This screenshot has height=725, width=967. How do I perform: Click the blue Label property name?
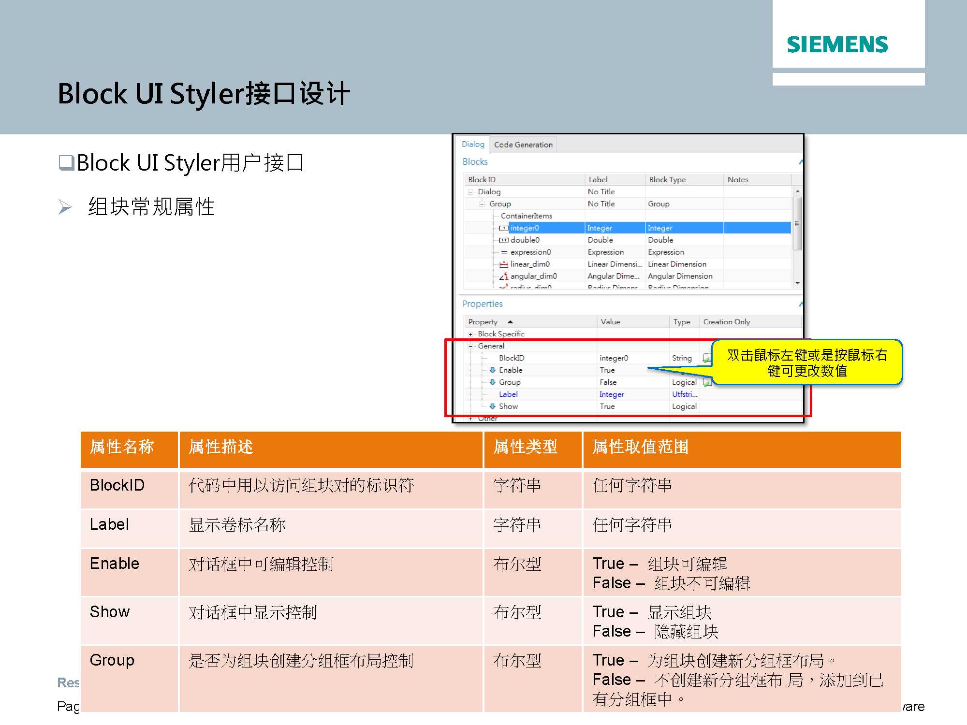coord(508,394)
